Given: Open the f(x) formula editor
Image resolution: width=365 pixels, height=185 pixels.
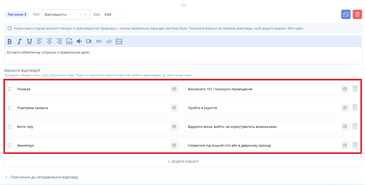Looking at the screenshot, I should coord(99,41).
